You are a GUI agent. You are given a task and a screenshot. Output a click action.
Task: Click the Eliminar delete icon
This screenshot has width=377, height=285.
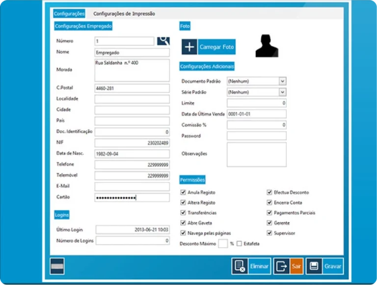pos(240,266)
